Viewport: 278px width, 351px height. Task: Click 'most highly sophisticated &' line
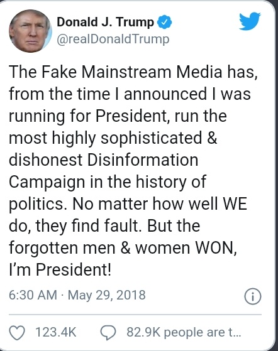(113, 138)
